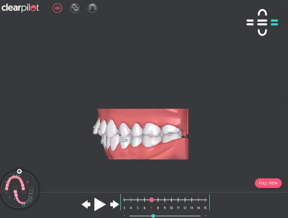
Task: Advance to the next stage
Action: (x=114, y=204)
